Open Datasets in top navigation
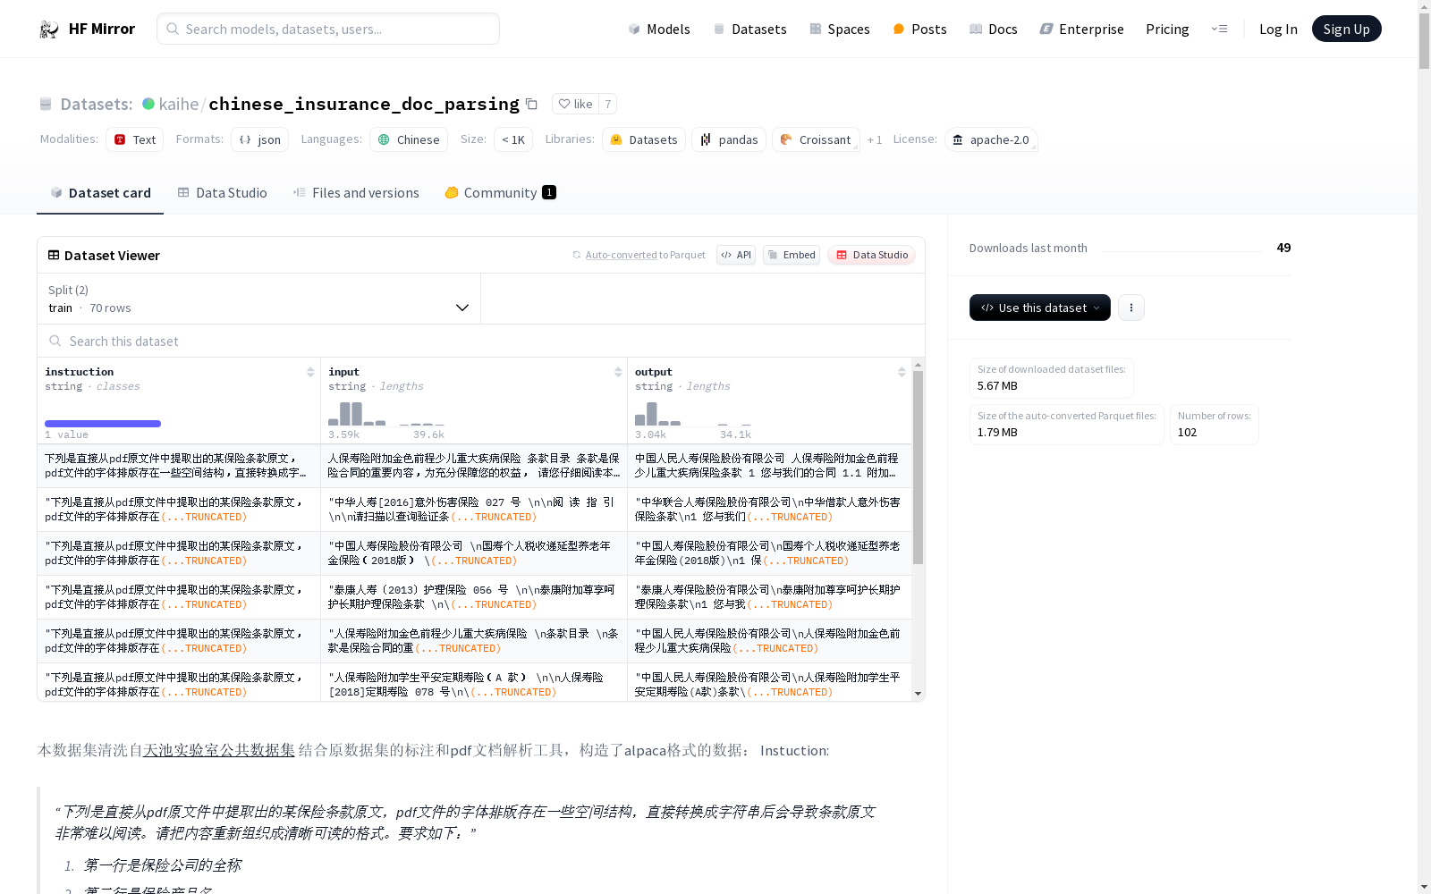Viewport: 1431px width, 894px height. pos(749,29)
